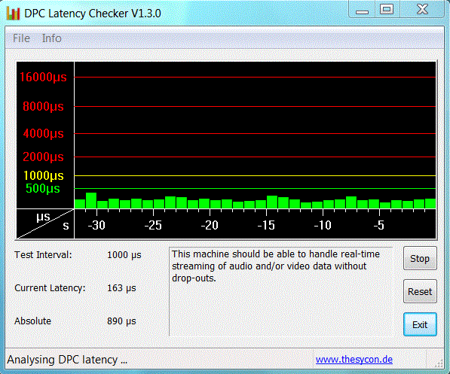Click the 1000 µs test interval value

point(124,255)
